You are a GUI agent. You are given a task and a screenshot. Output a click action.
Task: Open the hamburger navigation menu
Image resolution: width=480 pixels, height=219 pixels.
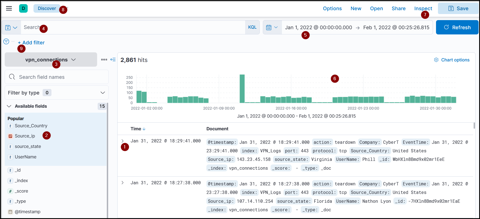tap(9, 8)
